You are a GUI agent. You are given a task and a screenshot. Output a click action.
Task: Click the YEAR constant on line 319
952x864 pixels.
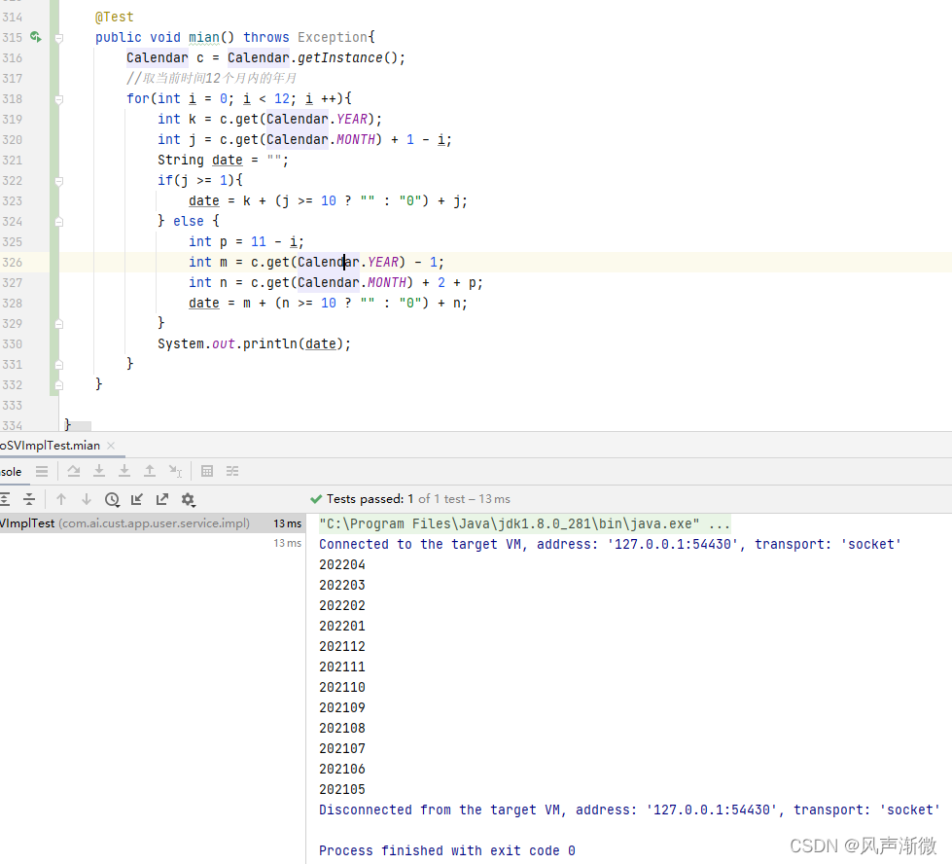click(x=352, y=119)
